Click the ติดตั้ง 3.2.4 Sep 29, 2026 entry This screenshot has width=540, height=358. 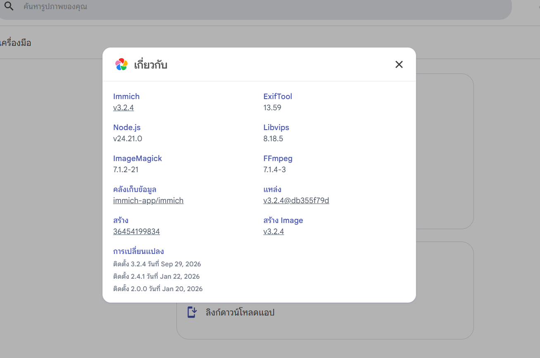157,264
